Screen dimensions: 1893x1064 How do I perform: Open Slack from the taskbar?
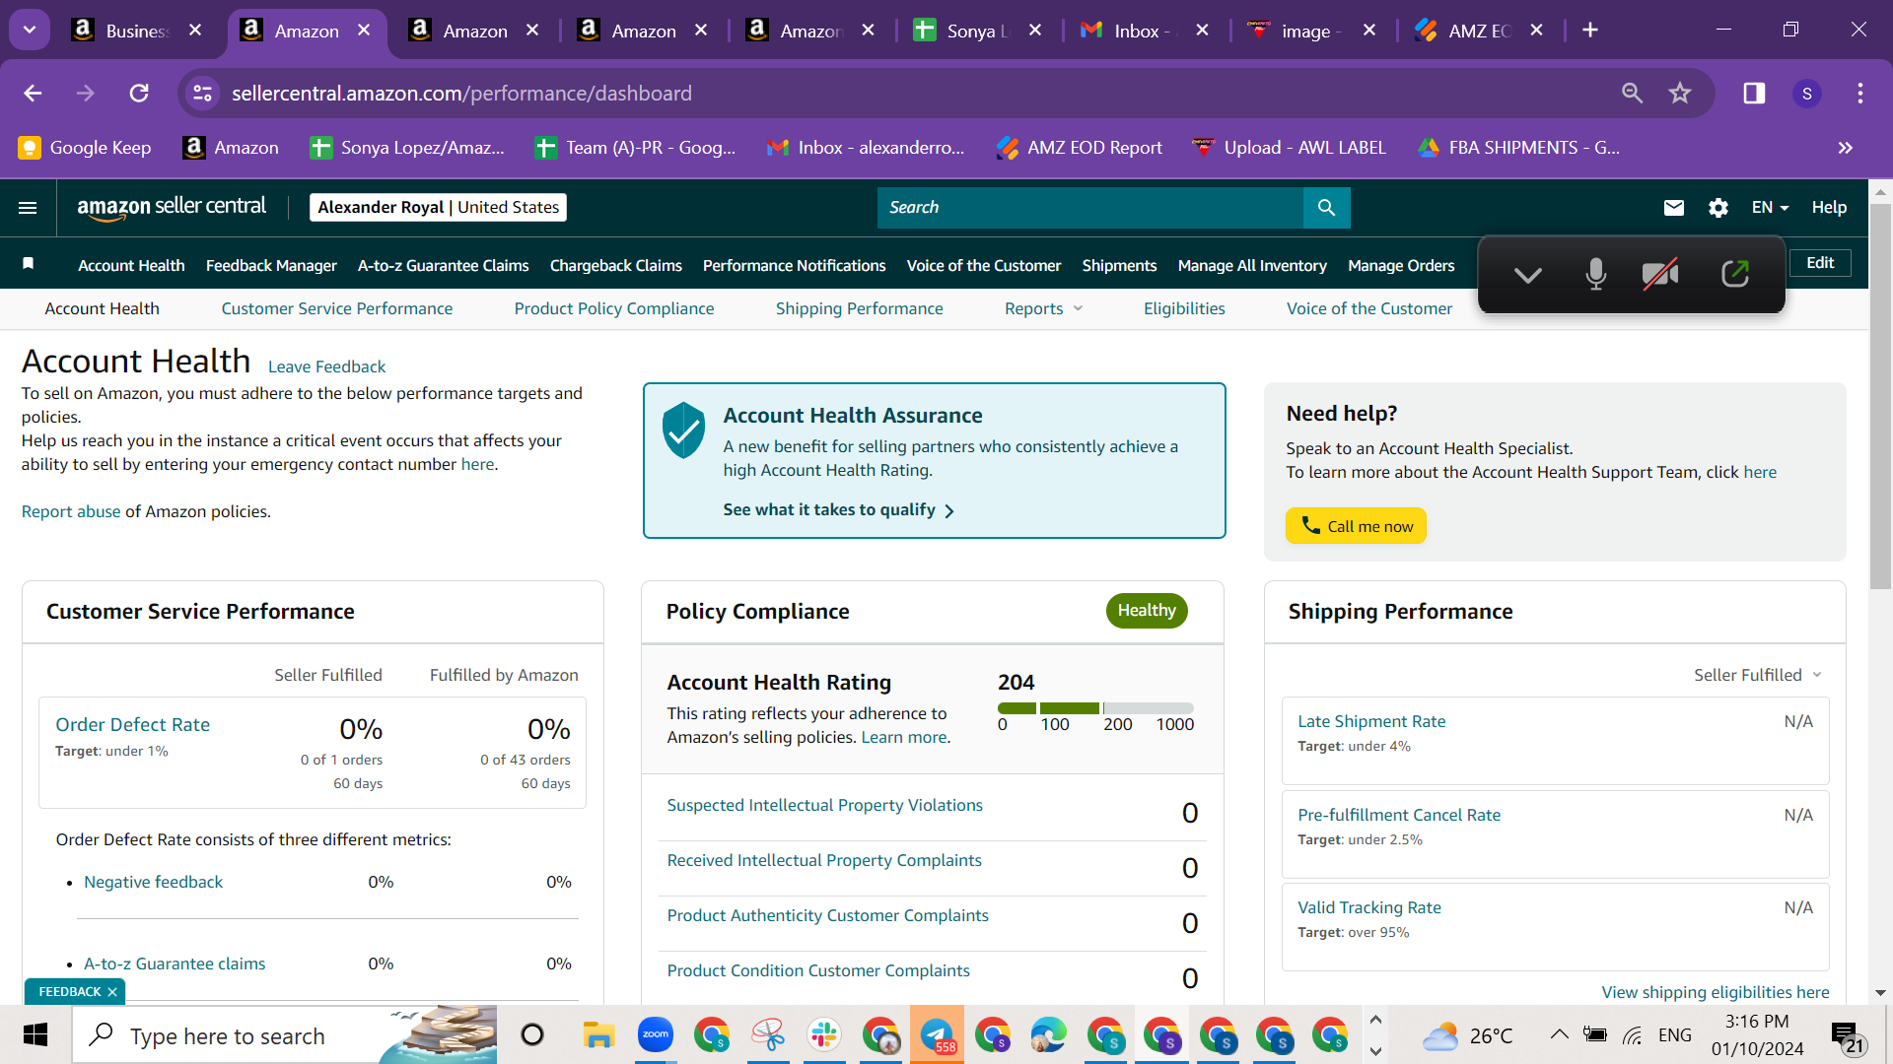pyautogui.click(x=824, y=1034)
